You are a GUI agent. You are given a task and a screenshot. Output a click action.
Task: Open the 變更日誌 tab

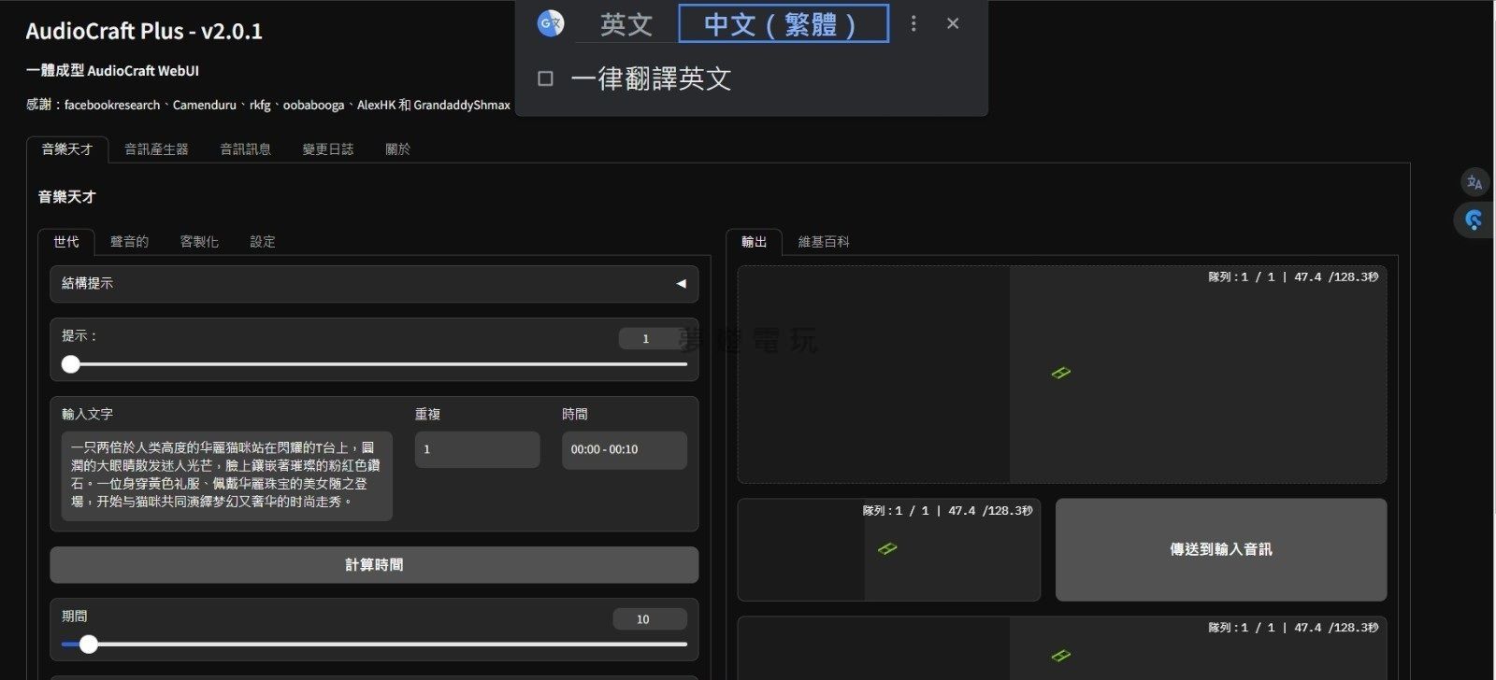click(327, 149)
